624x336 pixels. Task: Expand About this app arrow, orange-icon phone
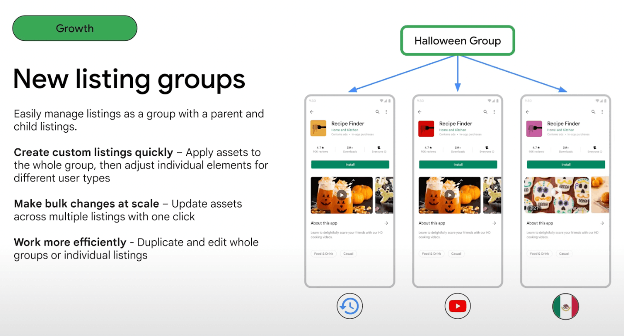[x=386, y=223]
